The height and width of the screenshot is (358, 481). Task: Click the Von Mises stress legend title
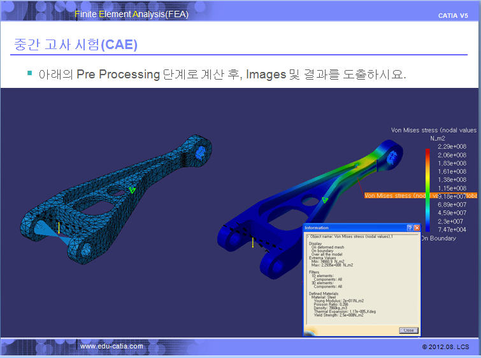(x=433, y=130)
